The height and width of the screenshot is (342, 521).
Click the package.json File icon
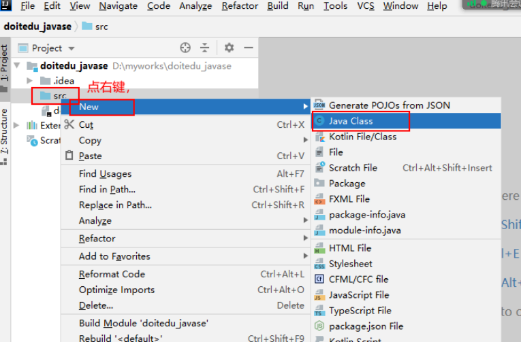(x=319, y=326)
